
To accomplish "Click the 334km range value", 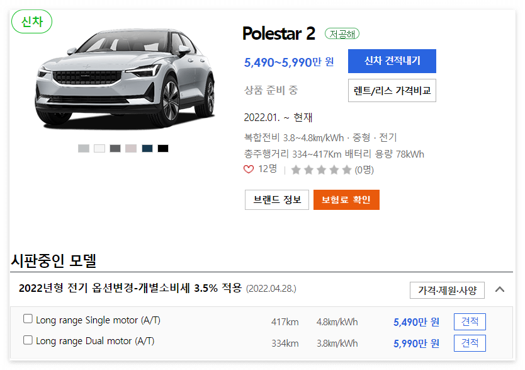I will 285,344.
